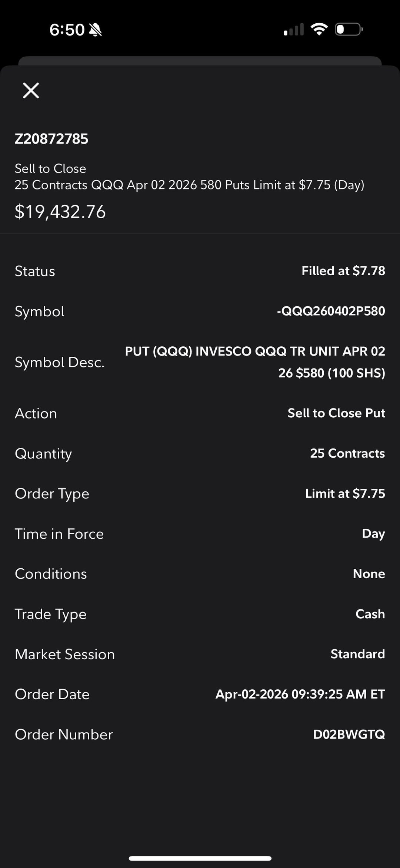Tap the Sell to Close order summary

[x=189, y=177]
